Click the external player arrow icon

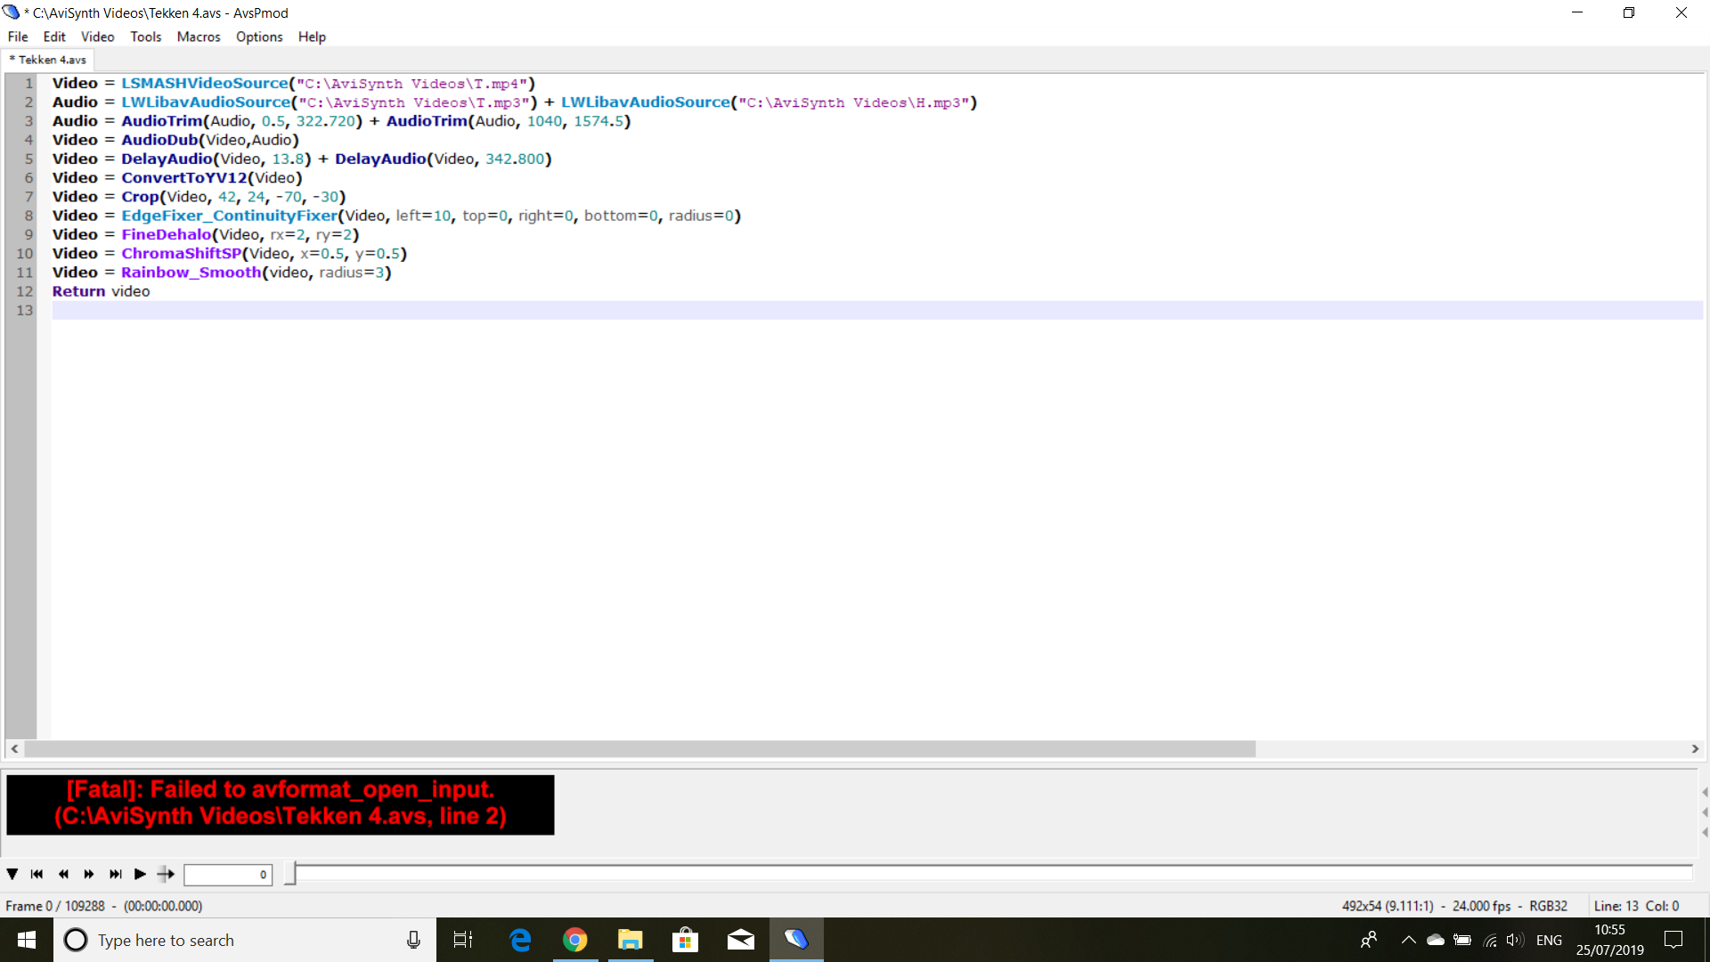click(166, 874)
